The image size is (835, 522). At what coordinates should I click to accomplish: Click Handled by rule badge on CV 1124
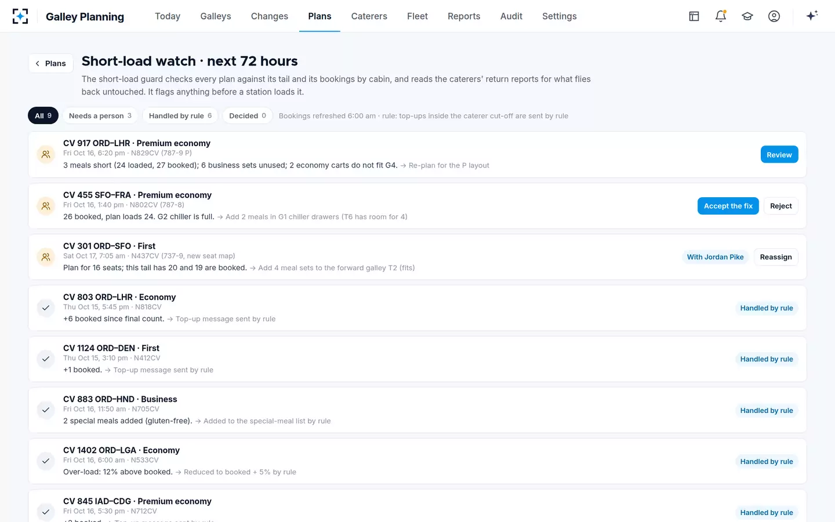tap(767, 359)
